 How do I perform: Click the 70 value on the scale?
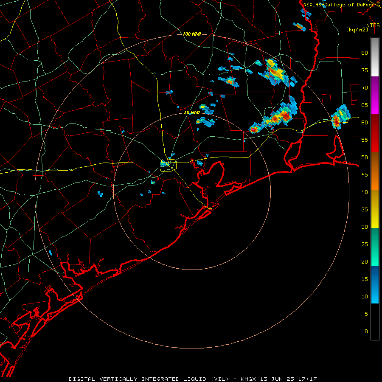[365, 88]
